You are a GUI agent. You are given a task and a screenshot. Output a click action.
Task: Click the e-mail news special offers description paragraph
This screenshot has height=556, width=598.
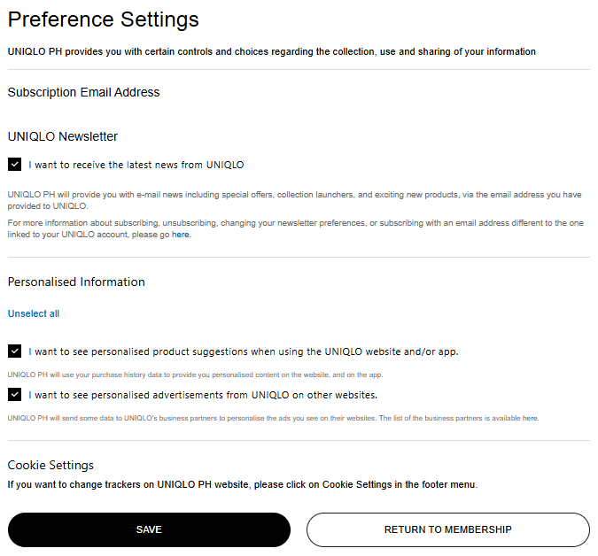pyautogui.click(x=294, y=200)
